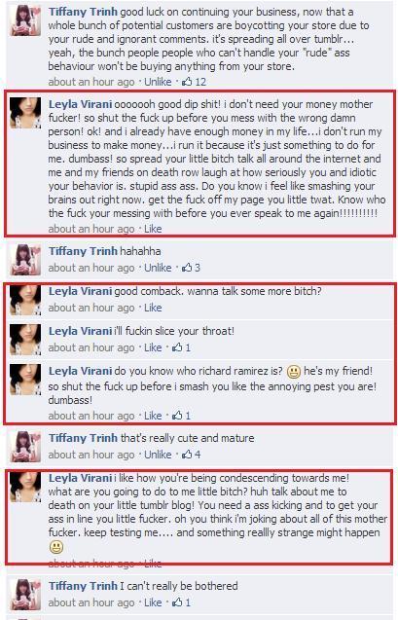Open timestamp of 'that's really cute and mature'

pyautogui.click(x=91, y=455)
